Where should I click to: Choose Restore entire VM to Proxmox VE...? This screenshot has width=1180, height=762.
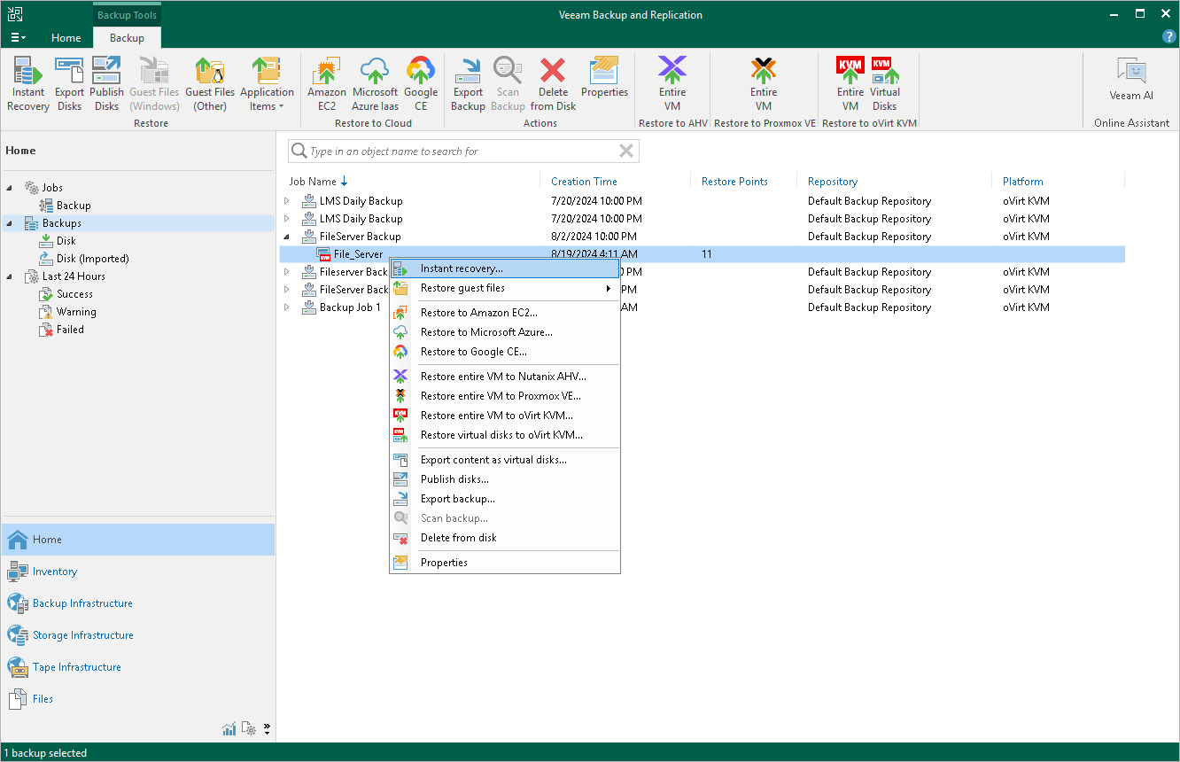[x=505, y=396]
